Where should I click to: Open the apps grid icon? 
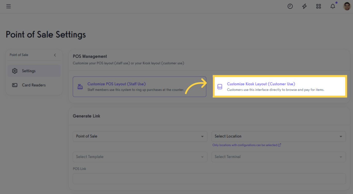(x=319, y=6)
